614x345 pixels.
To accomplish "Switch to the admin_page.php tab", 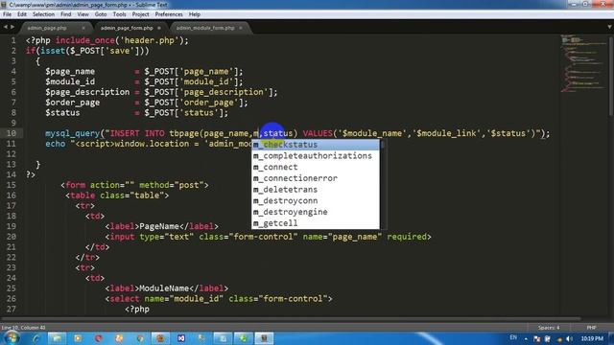I will (47, 28).
